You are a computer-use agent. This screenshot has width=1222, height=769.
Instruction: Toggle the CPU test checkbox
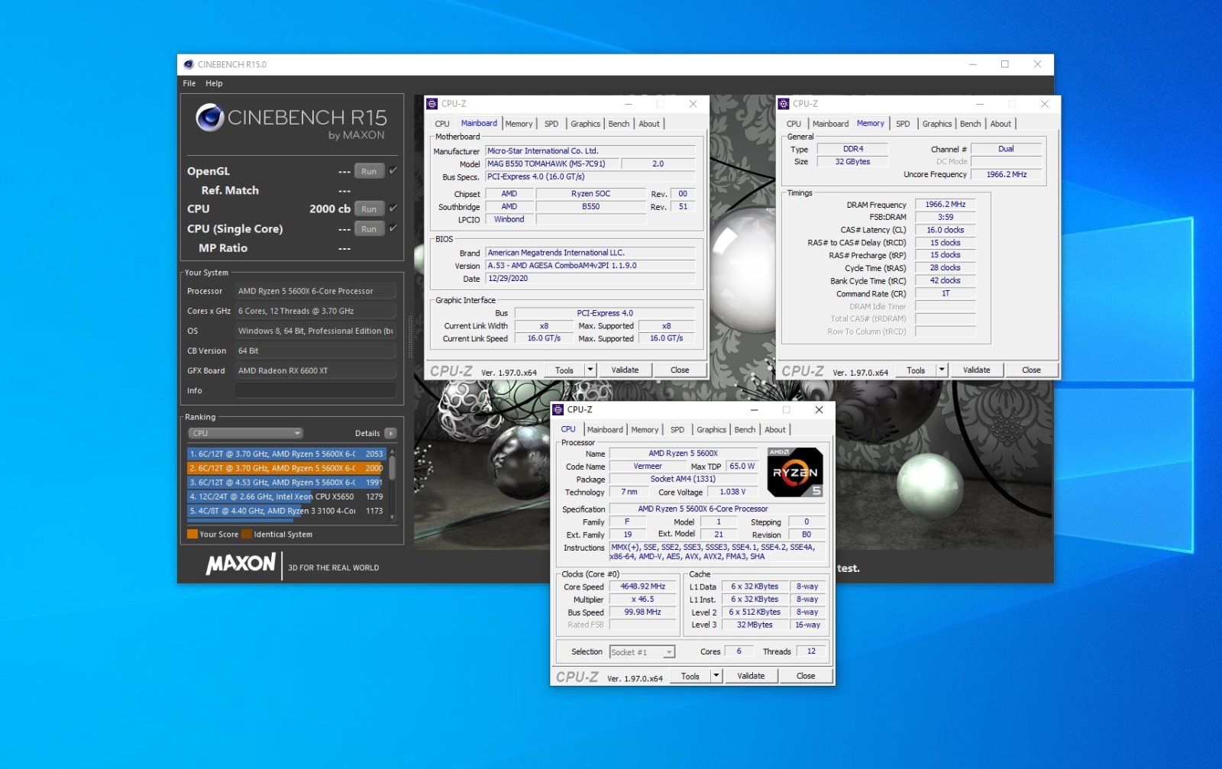click(393, 208)
